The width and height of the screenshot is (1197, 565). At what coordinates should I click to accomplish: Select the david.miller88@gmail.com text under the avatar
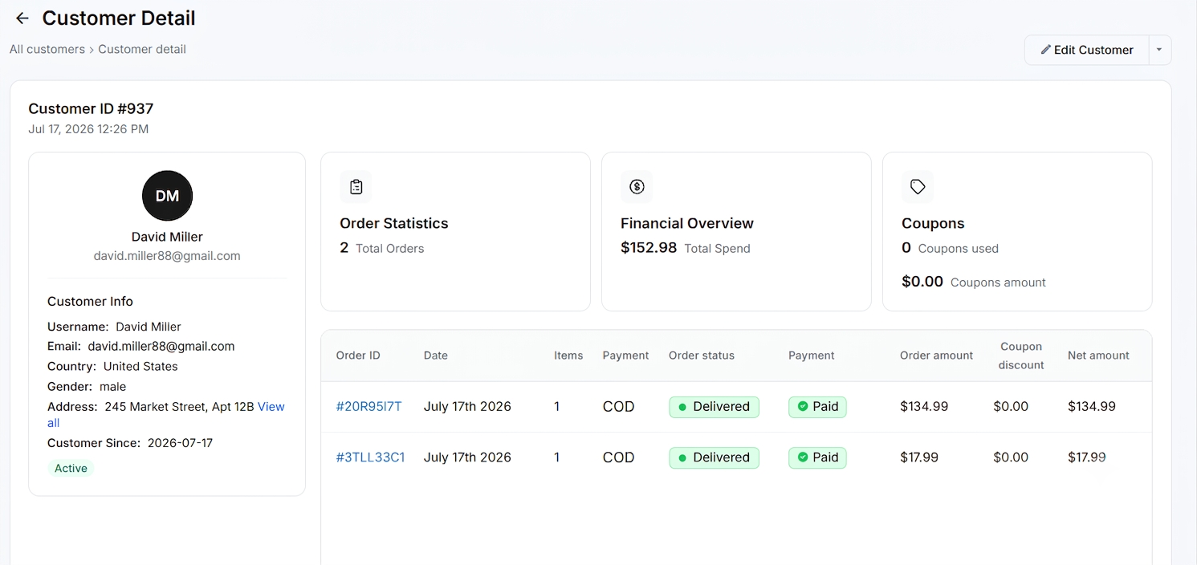(167, 256)
